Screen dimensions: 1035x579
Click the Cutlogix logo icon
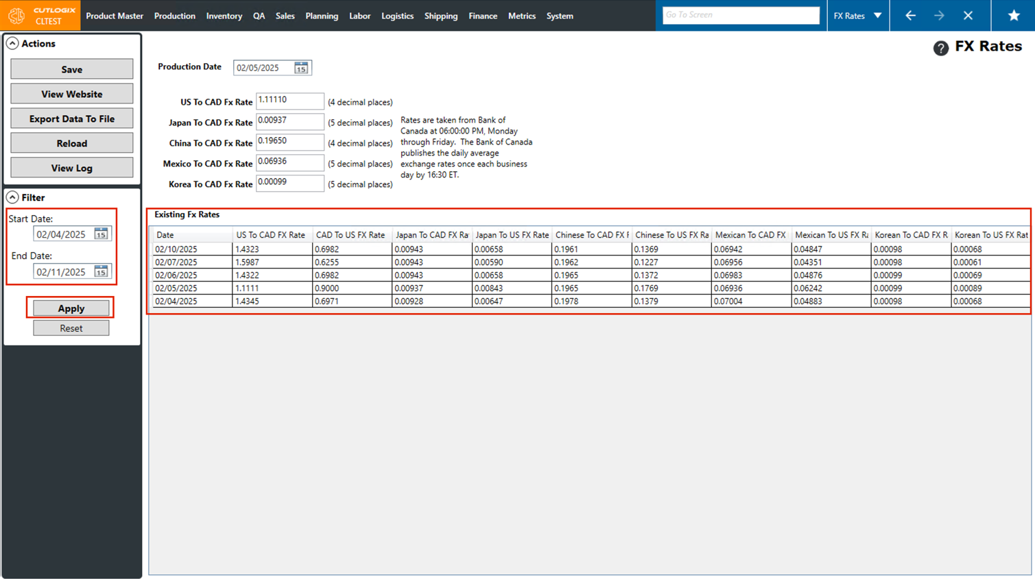tap(16, 16)
